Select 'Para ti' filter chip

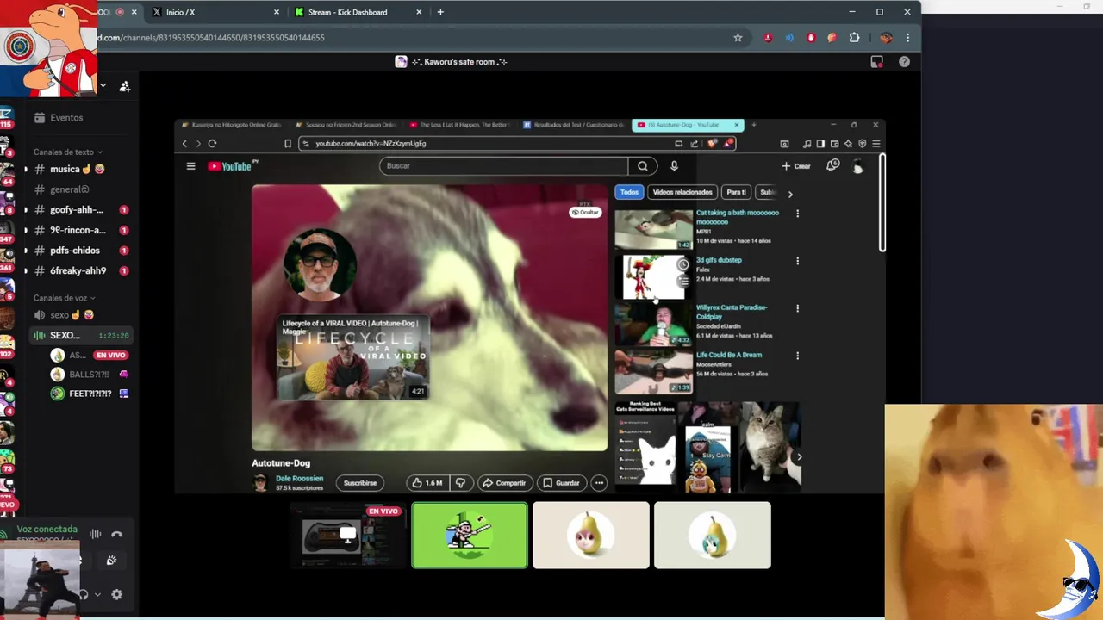(x=736, y=193)
